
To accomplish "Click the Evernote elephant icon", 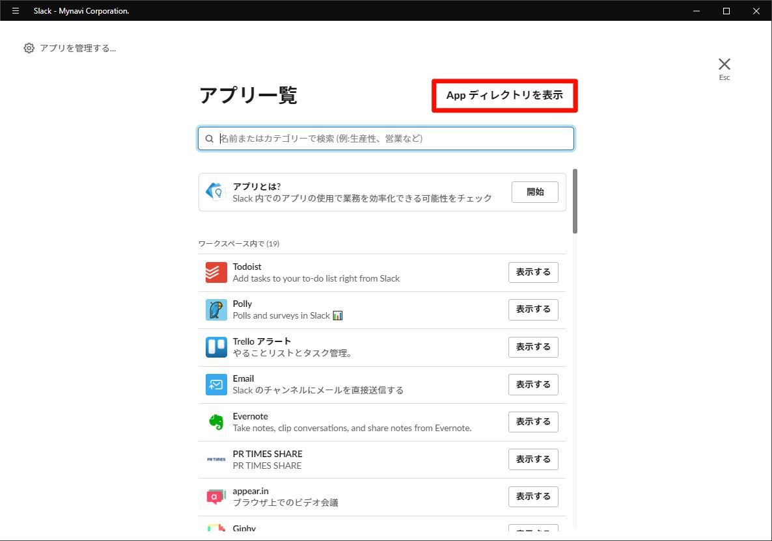I will (x=216, y=422).
